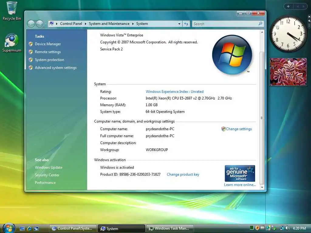Click the Device Manager shield icon
The width and height of the screenshot is (311, 233).
[x=31, y=44]
